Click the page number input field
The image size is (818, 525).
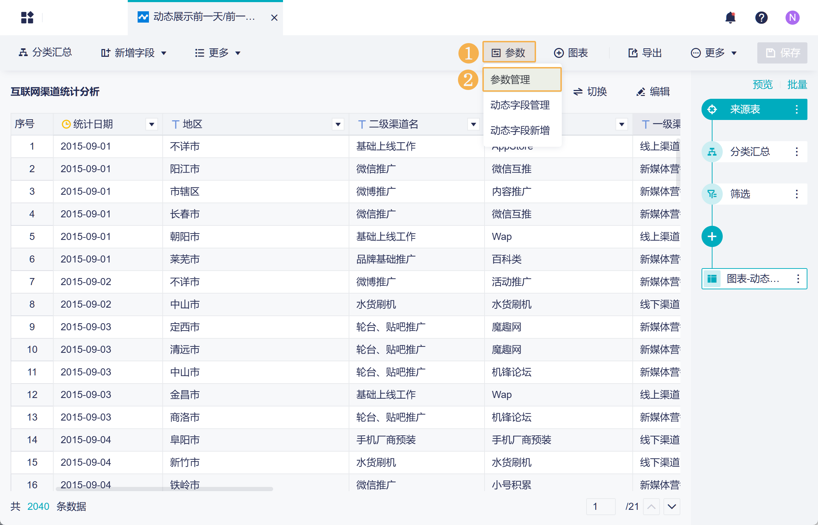[x=601, y=507]
